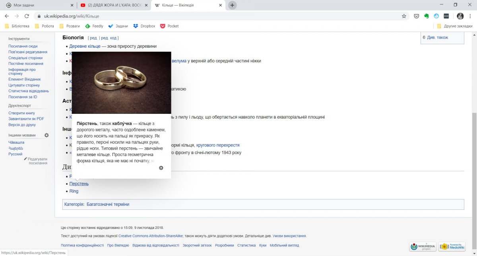Bookmark this page with the star icon
Screen dimensions: 477x256
(x=404, y=16)
